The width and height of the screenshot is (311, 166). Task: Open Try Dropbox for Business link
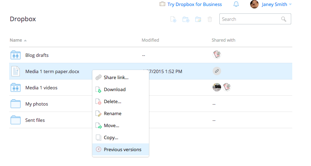pyautogui.click(x=194, y=5)
